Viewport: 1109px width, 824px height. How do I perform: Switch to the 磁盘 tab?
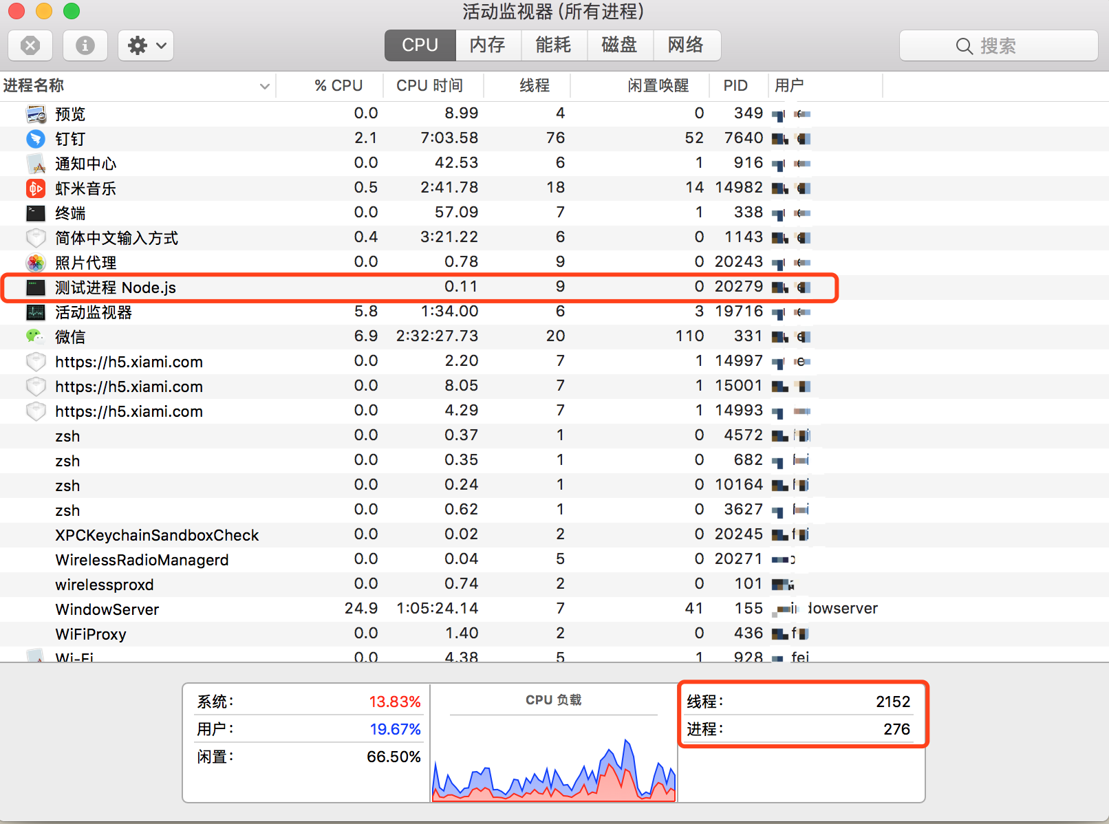pos(620,45)
